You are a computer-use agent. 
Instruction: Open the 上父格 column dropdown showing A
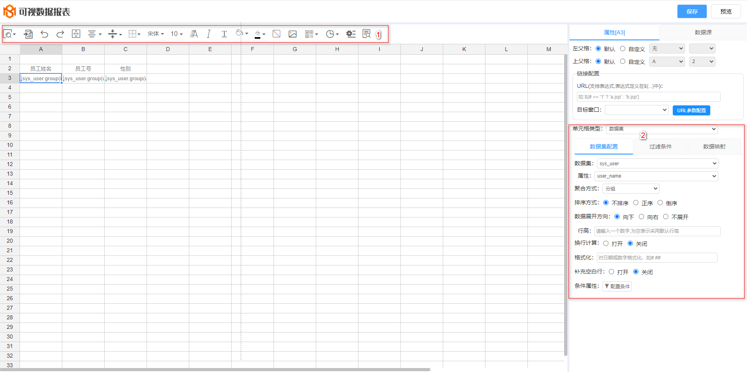click(x=667, y=61)
